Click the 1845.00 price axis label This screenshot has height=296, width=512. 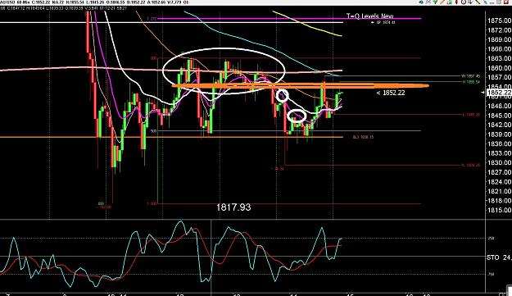pos(499,116)
